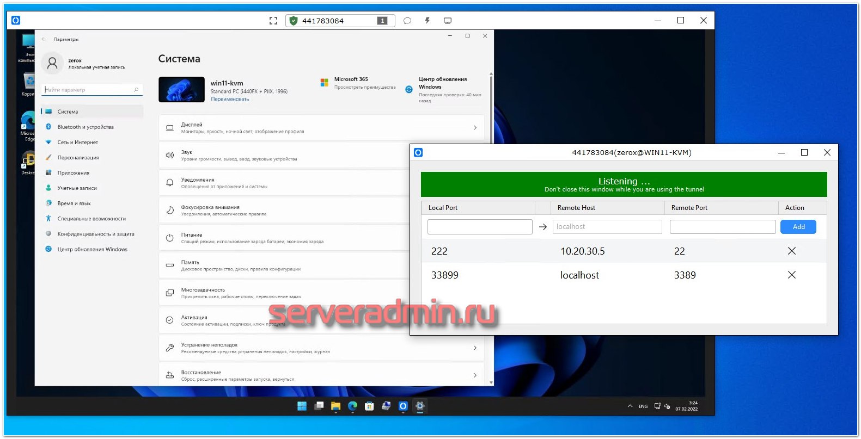Open Microsoft Edge from the remote taskbar

[352, 406]
